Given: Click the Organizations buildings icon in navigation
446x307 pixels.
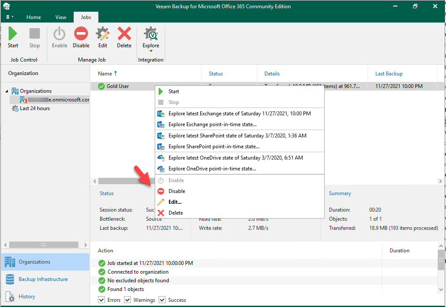Looking at the screenshot, I should click(10, 262).
